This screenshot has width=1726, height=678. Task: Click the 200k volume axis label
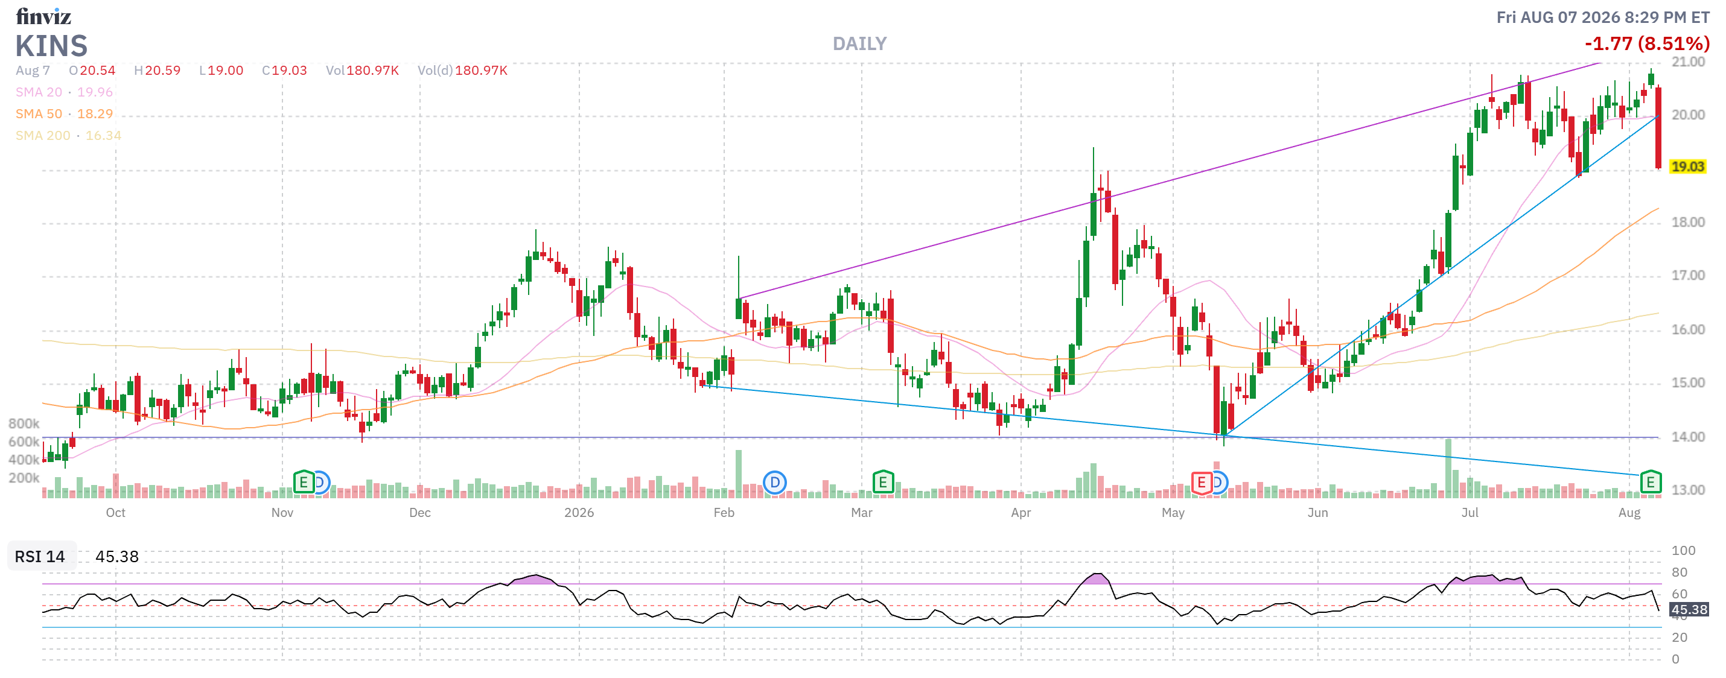pyautogui.click(x=24, y=478)
